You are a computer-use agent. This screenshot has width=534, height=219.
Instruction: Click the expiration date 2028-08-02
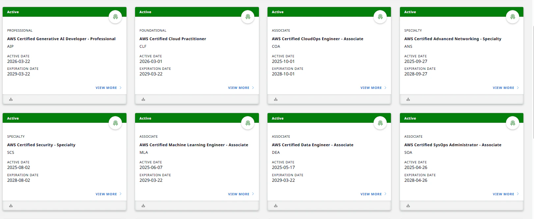click(18, 180)
